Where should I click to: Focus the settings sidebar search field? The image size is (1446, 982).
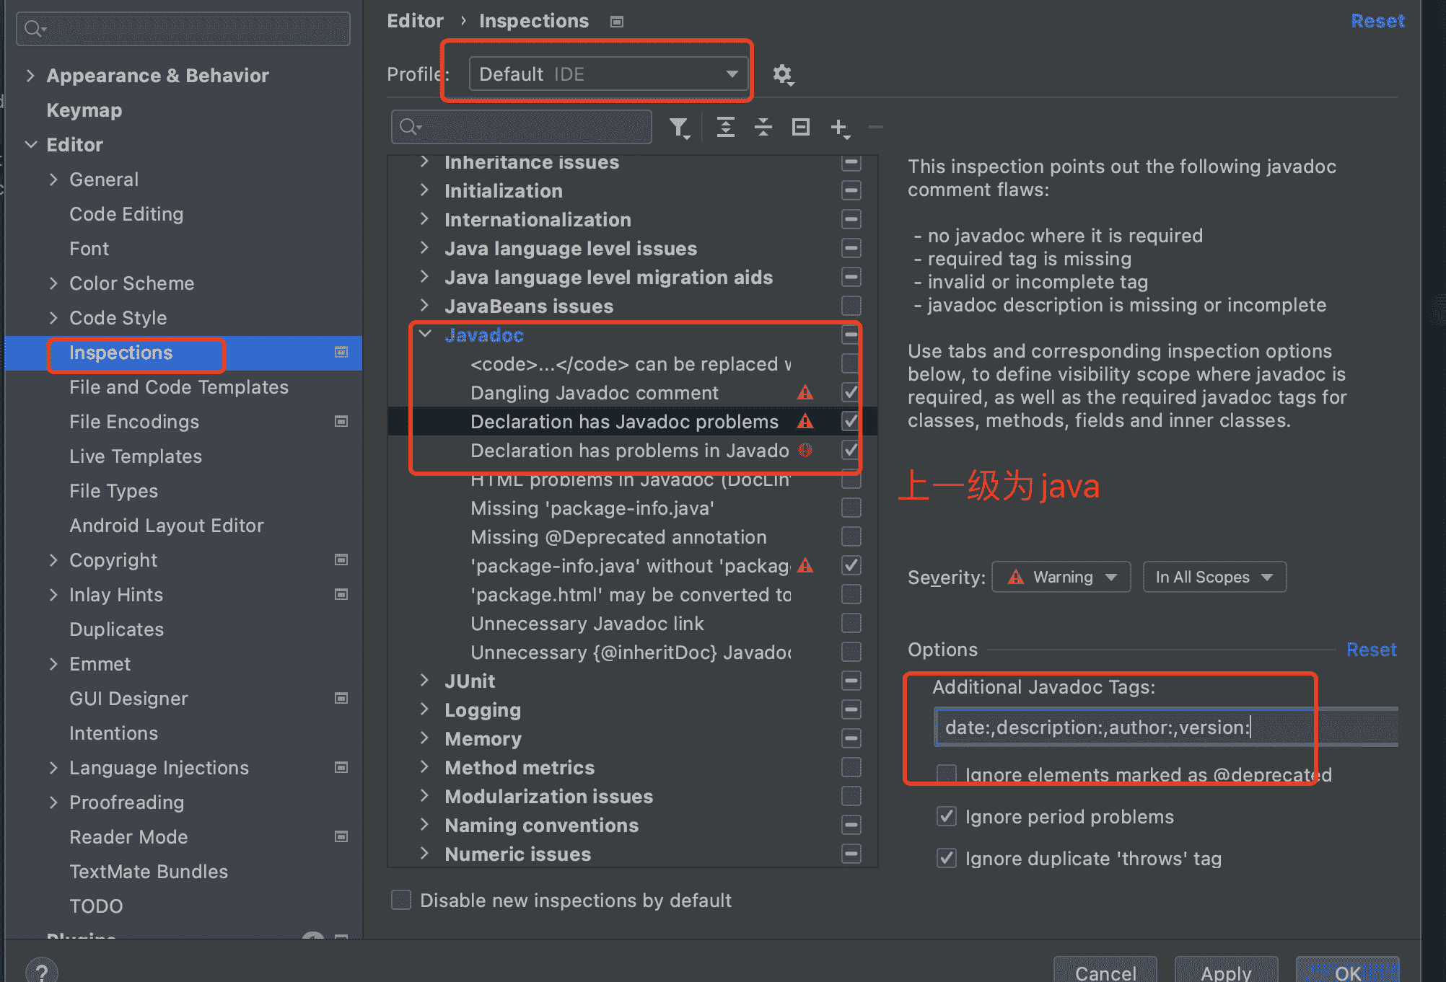pyautogui.click(x=183, y=29)
